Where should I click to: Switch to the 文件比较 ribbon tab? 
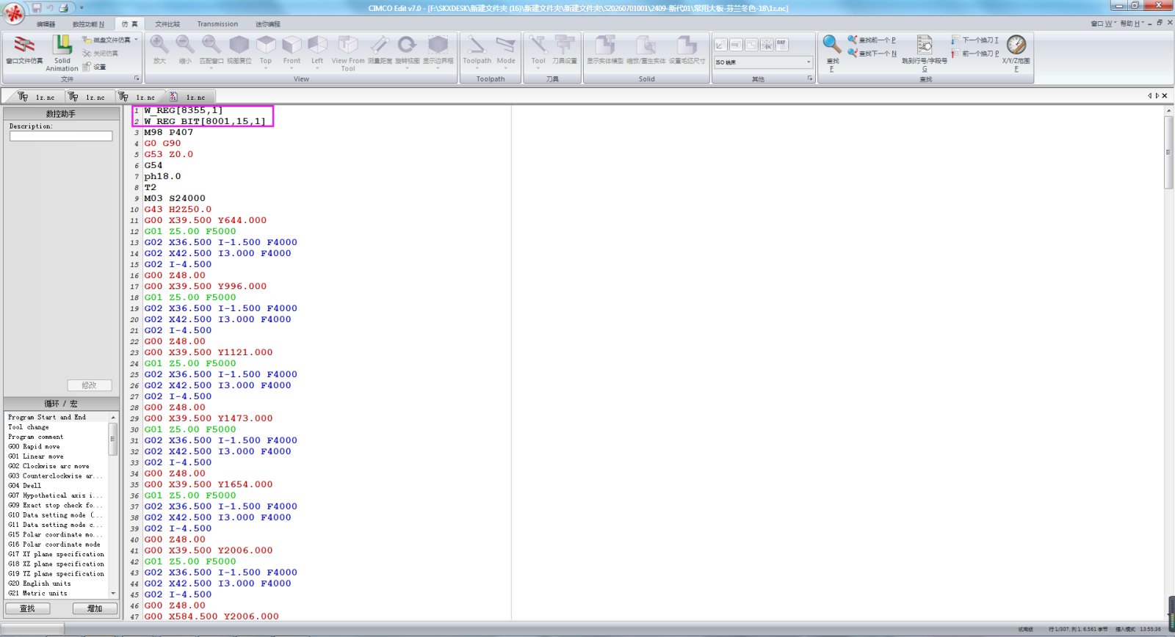pyautogui.click(x=167, y=24)
